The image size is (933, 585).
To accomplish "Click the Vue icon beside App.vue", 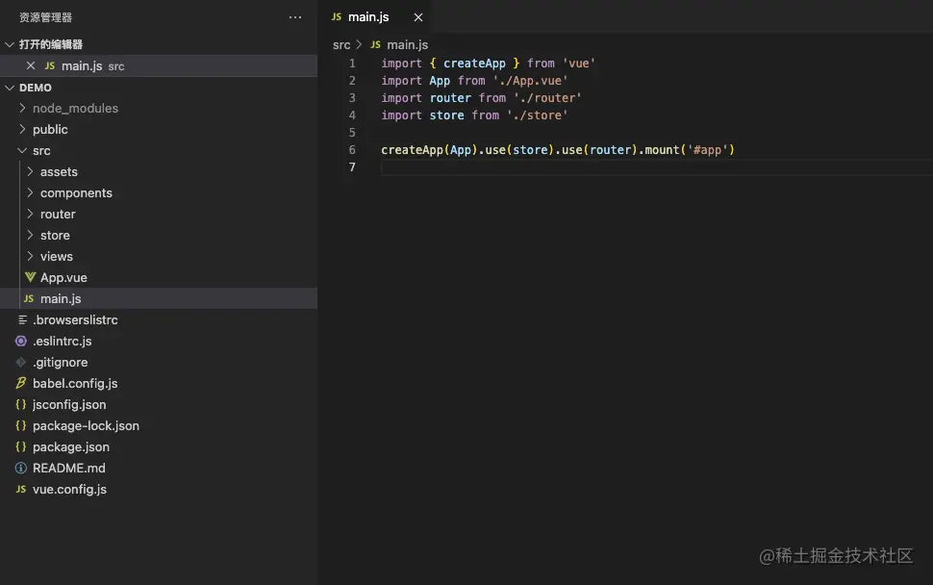I will pos(30,277).
